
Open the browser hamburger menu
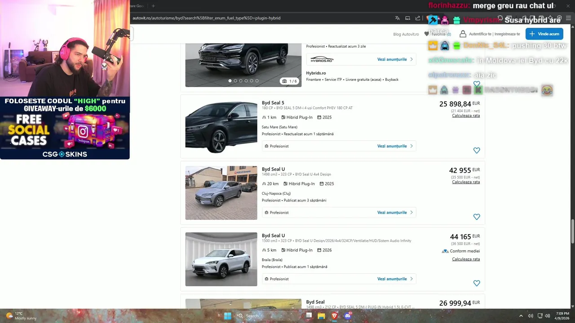pos(568,18)
